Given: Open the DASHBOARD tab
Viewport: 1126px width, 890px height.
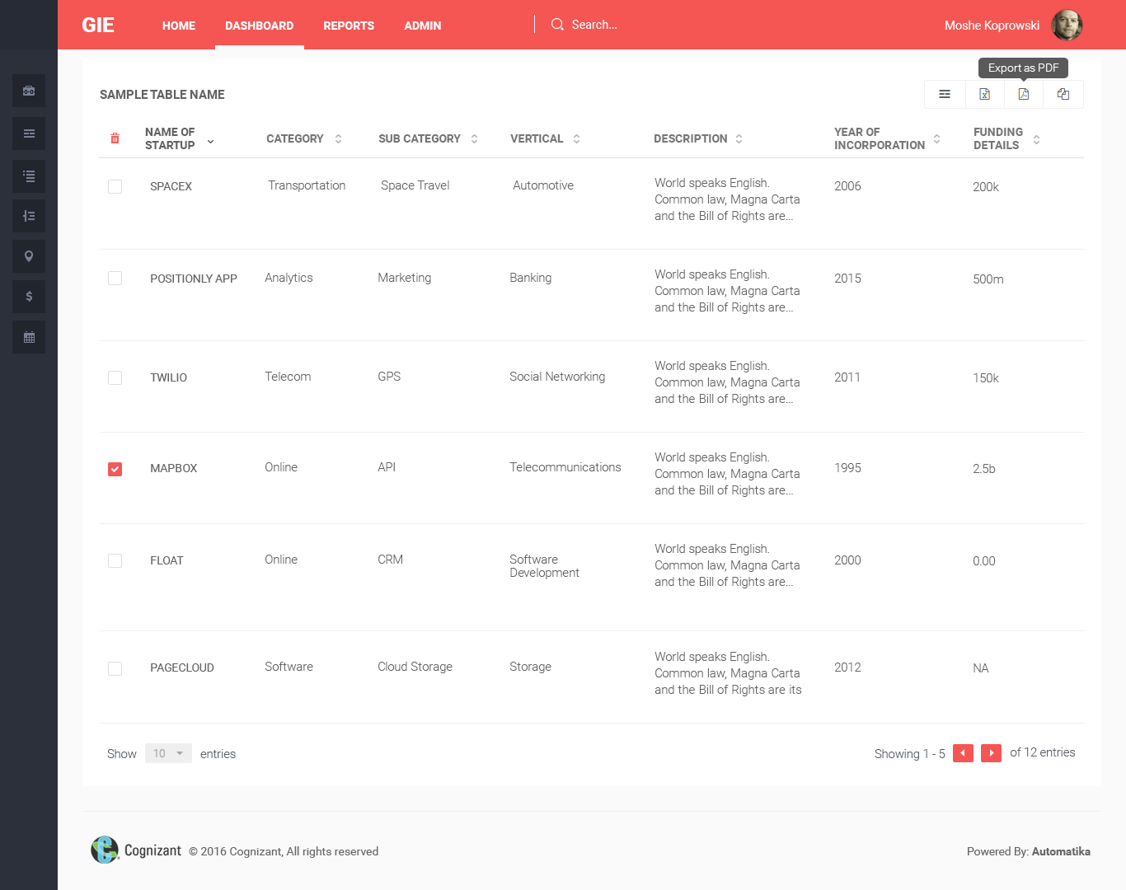Looking at the screenshot, I should tap(260, 26).
